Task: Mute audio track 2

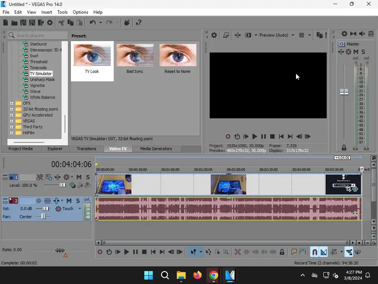Action: point(69,201)
